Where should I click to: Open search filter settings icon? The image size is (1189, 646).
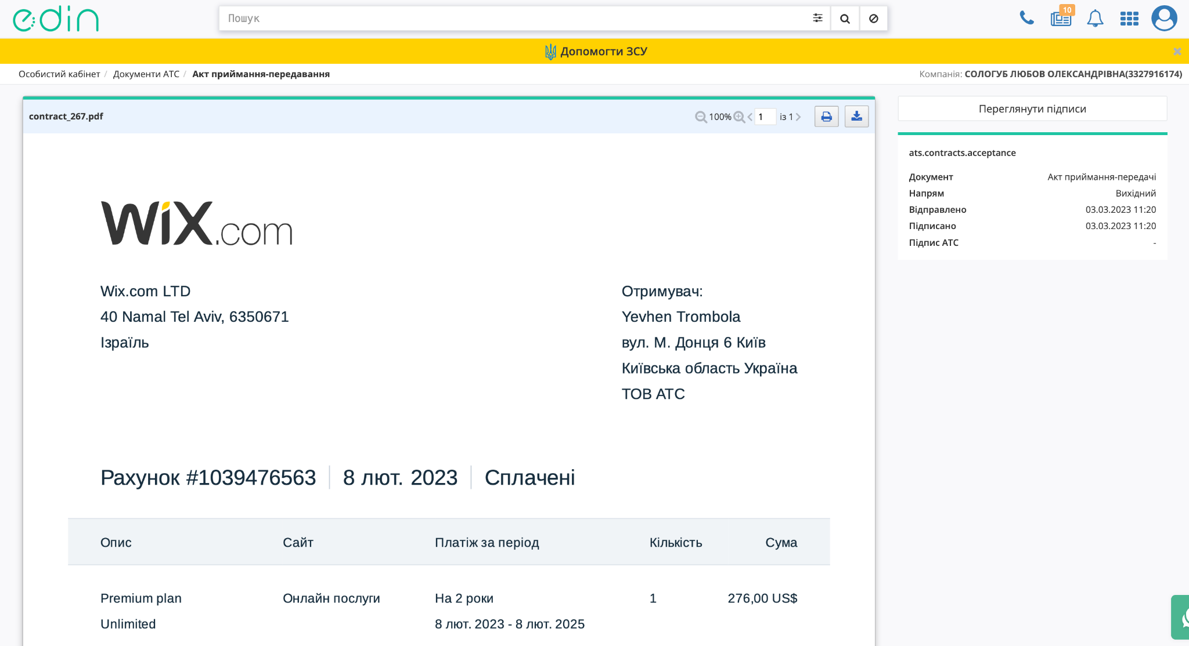[817, 19]
